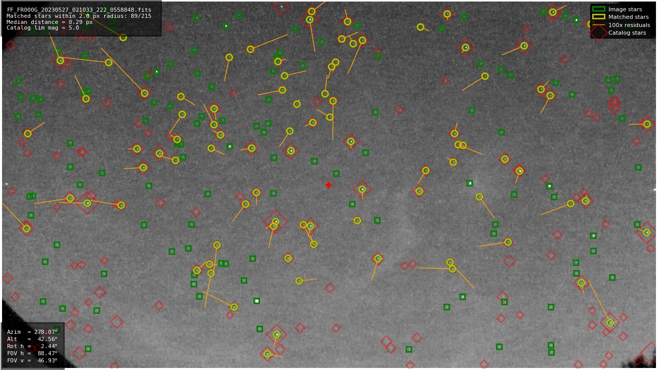
Task: Click the yellow square Matched stars legend icon
Action: point(598,17)
